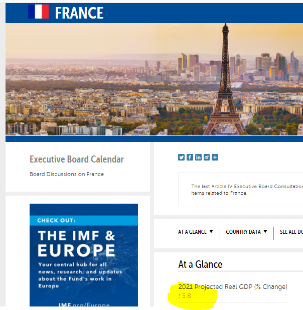303x310 pixels.
Task: Click the highlighted 5.8 GDP value
Action: tap(187, 296)
